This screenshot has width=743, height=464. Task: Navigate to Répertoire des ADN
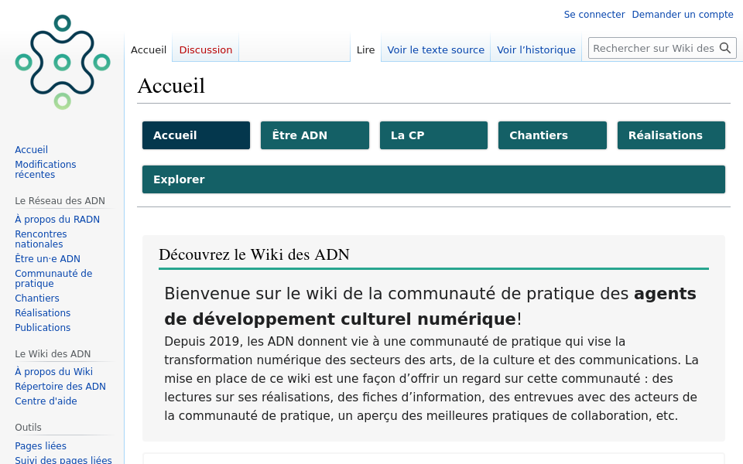click(60, 386)
